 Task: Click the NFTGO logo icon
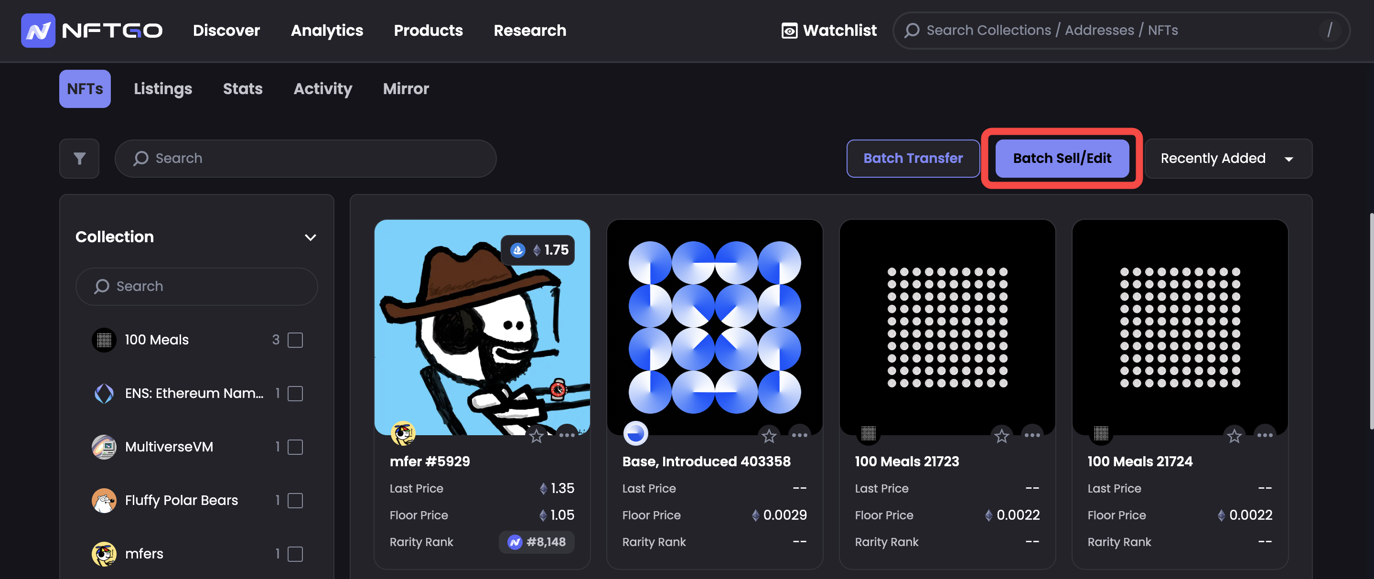coord(38,31)
